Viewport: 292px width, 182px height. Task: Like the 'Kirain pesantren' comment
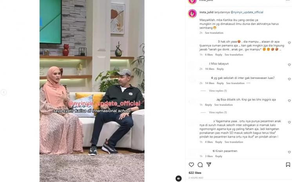click(289, 152)
